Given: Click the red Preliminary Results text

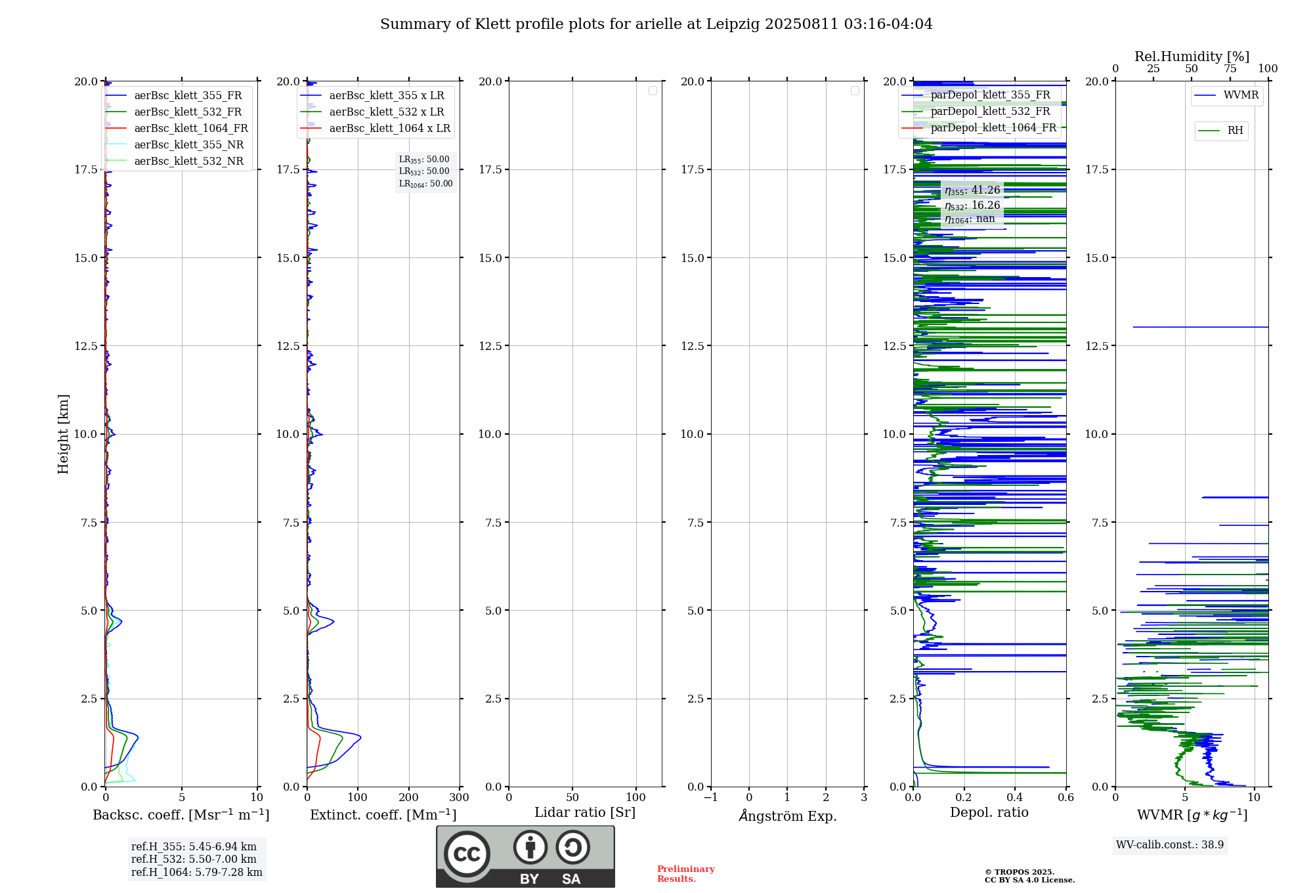Looking at the screenshot, I should click(x=686, y=874).
